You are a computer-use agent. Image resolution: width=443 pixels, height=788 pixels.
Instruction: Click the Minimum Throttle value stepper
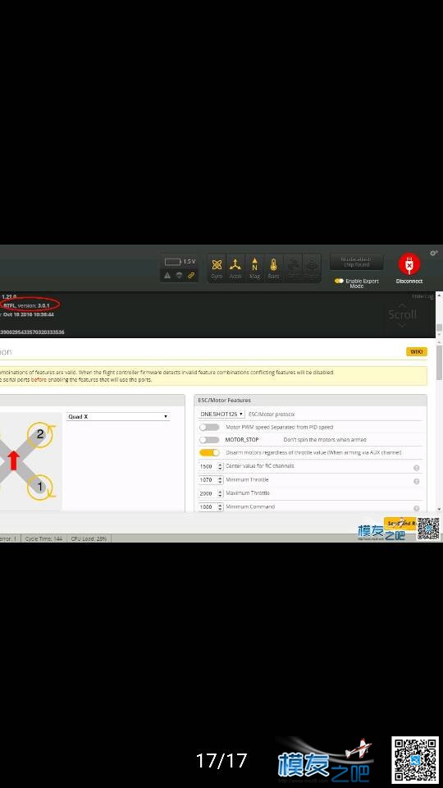click(x=211, y=480)
